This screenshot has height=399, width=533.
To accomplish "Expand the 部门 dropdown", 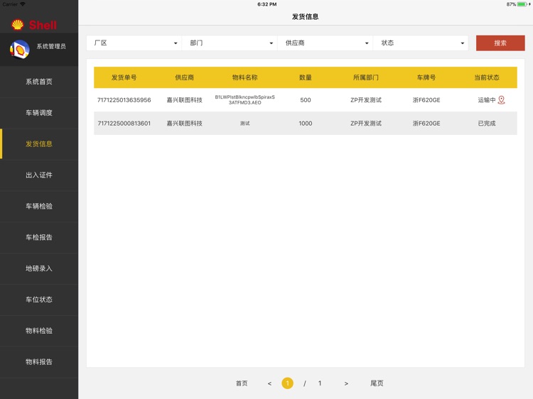I will click(x=230, y=43).
